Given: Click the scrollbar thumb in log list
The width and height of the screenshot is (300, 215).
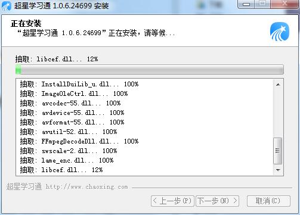Looking at the screenshot, I should tap(277, 151).
